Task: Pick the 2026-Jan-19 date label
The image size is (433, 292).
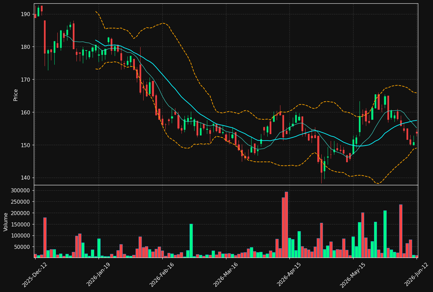Action: pos(98,274)
